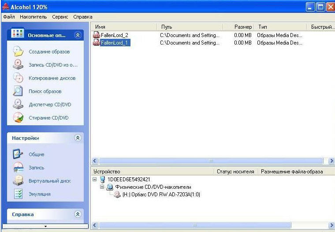Viewport: 335px width, 232px height.
Task: Click the Стирание CD/DVD eraser icon
Action: coord(18,118)
